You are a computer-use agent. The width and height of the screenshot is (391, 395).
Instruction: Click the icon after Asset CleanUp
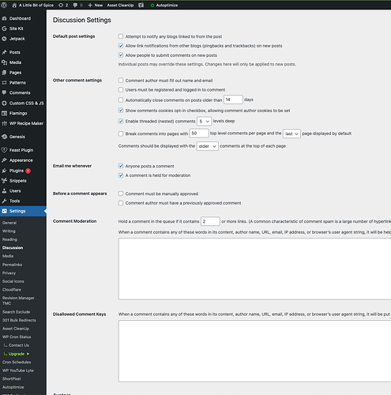click(141, 5)
